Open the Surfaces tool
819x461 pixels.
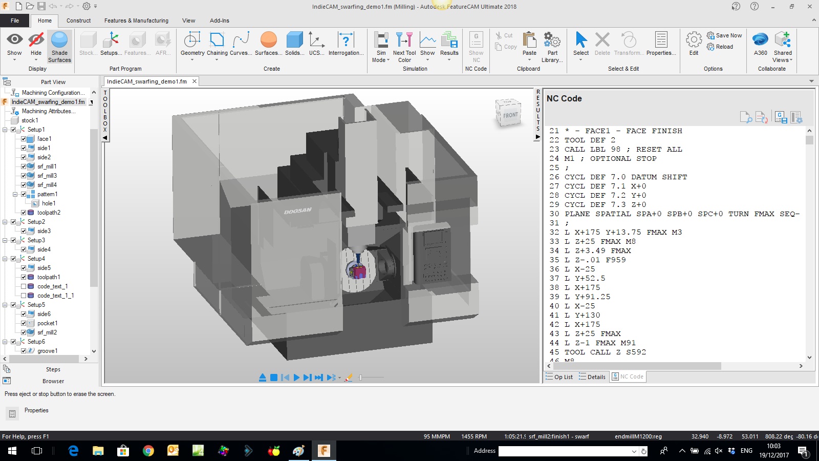pyautogui.click(x=268, y=44)
